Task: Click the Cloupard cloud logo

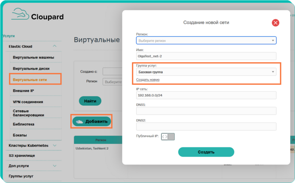Action: (20, 15)
